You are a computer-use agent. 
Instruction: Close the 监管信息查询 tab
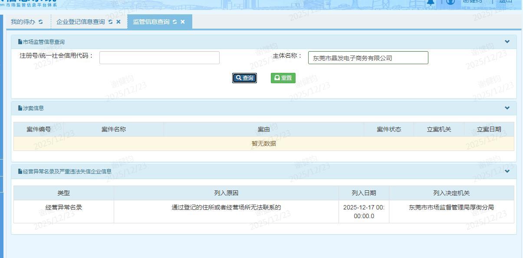click(183, 22)
